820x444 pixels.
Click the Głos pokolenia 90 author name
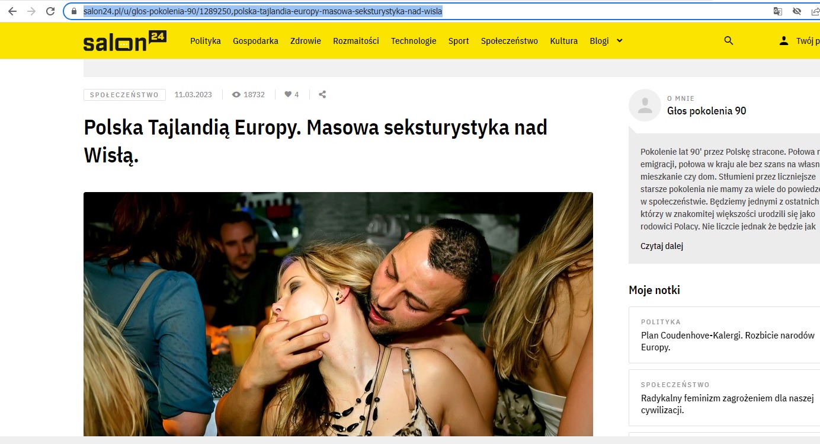pos(707,111)
